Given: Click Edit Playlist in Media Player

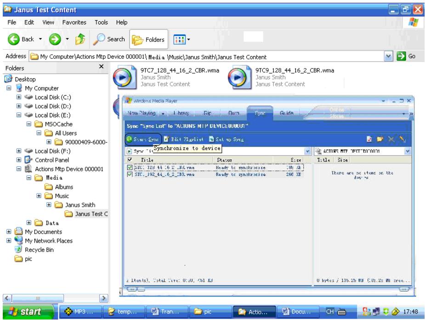Looking at the screenshot, I should [183, 139].
